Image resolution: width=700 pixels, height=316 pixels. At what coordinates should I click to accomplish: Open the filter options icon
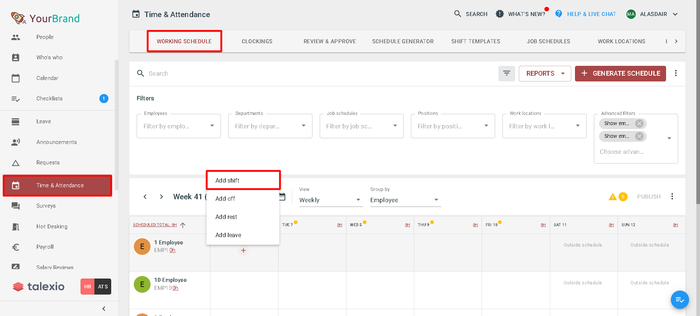(x=506, y=73)
